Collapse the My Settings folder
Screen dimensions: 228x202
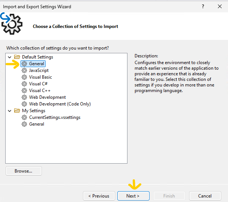[x=10, y=111]
